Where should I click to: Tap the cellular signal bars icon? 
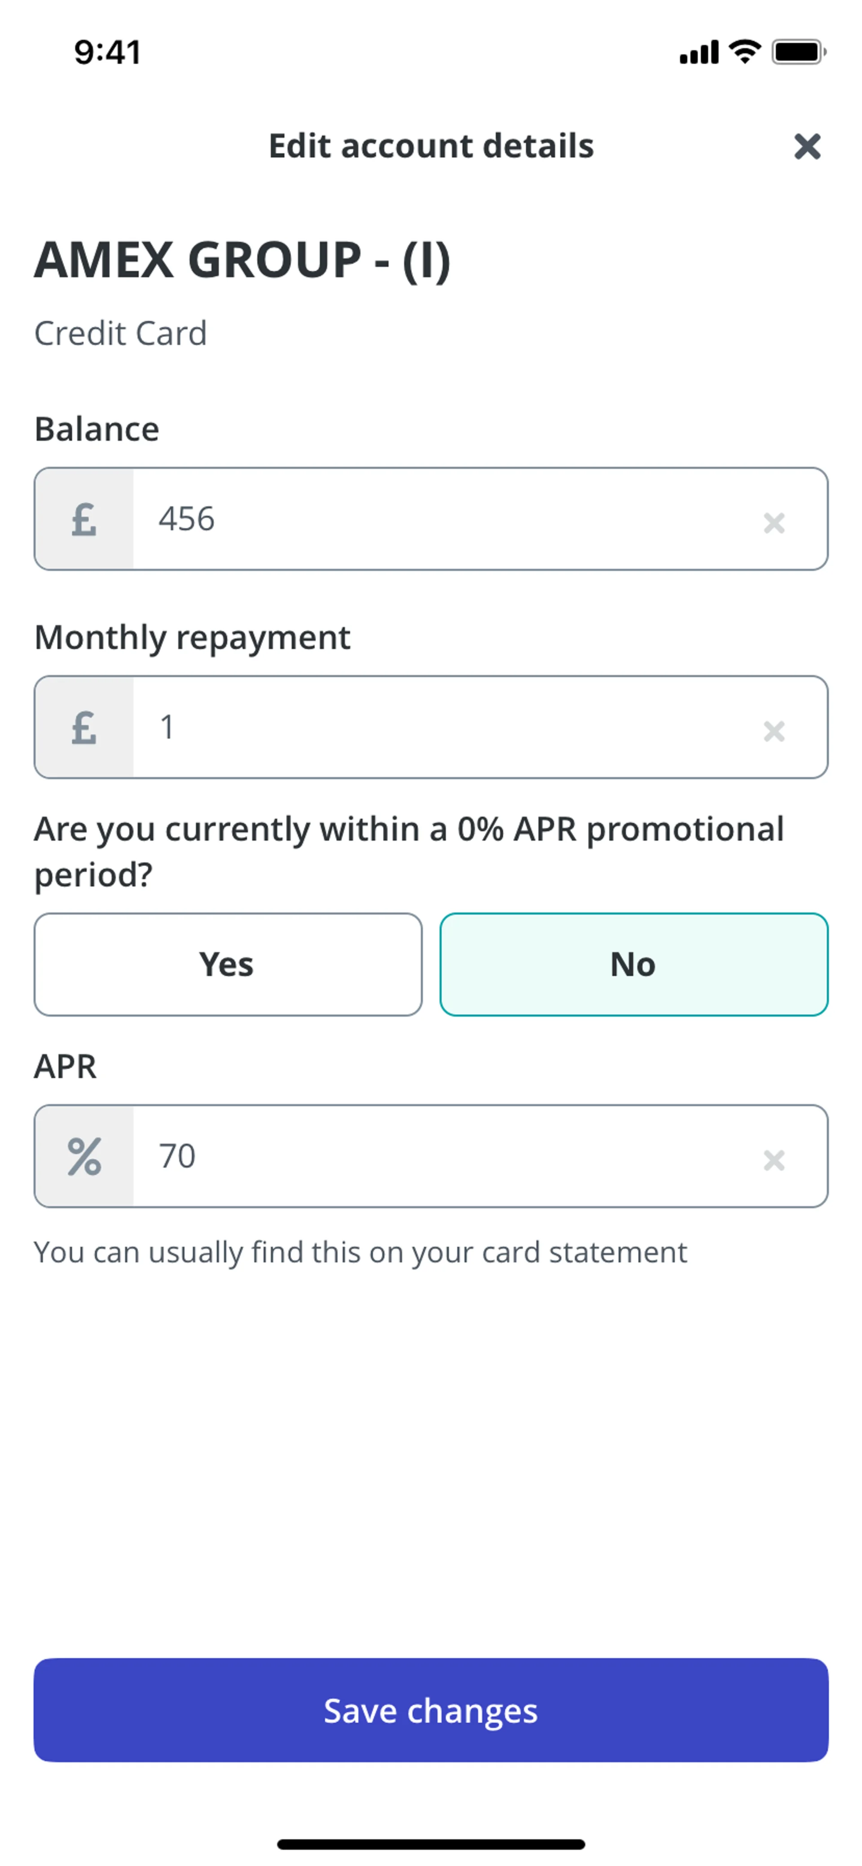coord(699,53)
